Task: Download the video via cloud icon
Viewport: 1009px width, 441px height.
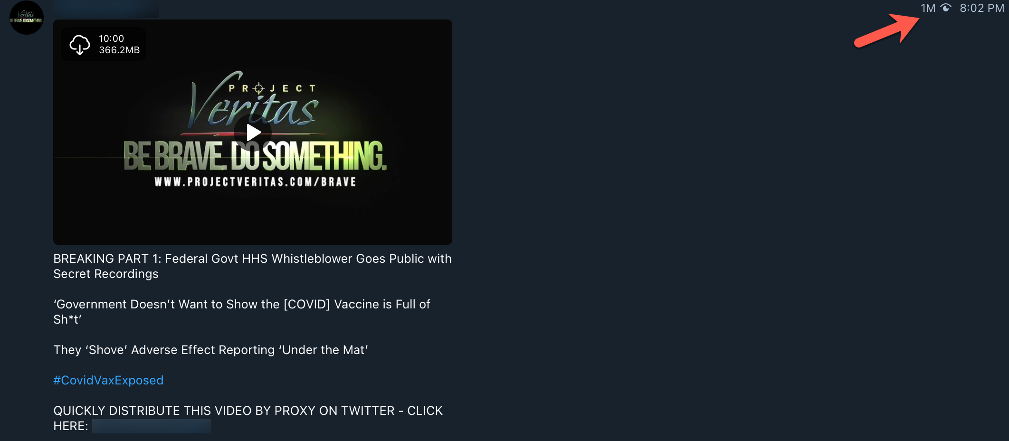Action: pos(80,45)
